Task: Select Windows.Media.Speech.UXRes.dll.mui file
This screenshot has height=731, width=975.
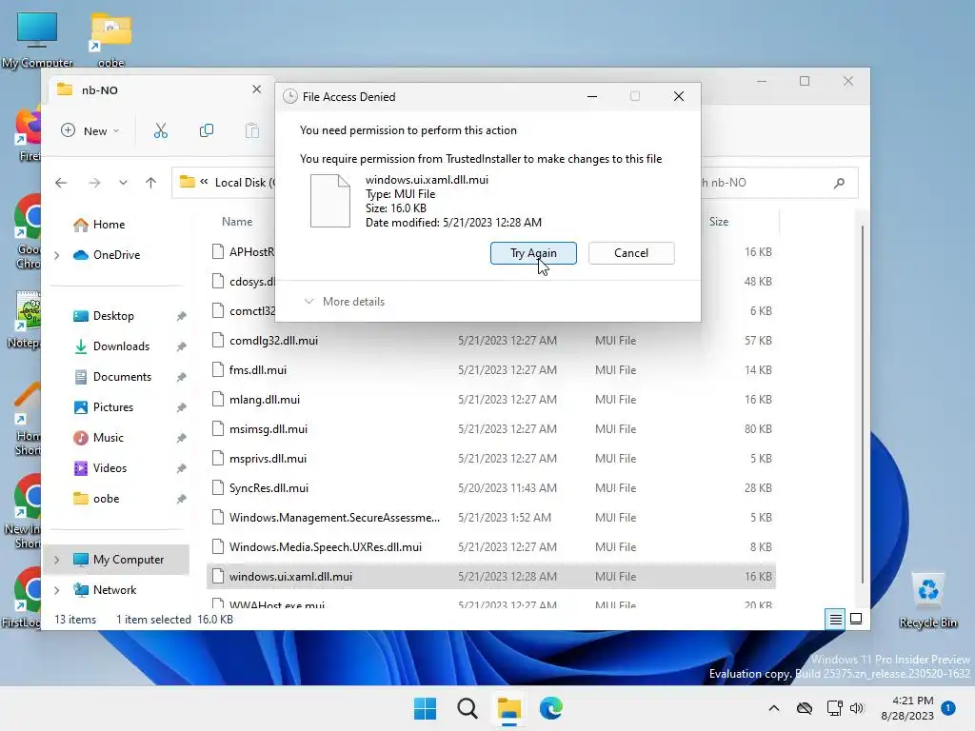Action: [x=491, y=547]
